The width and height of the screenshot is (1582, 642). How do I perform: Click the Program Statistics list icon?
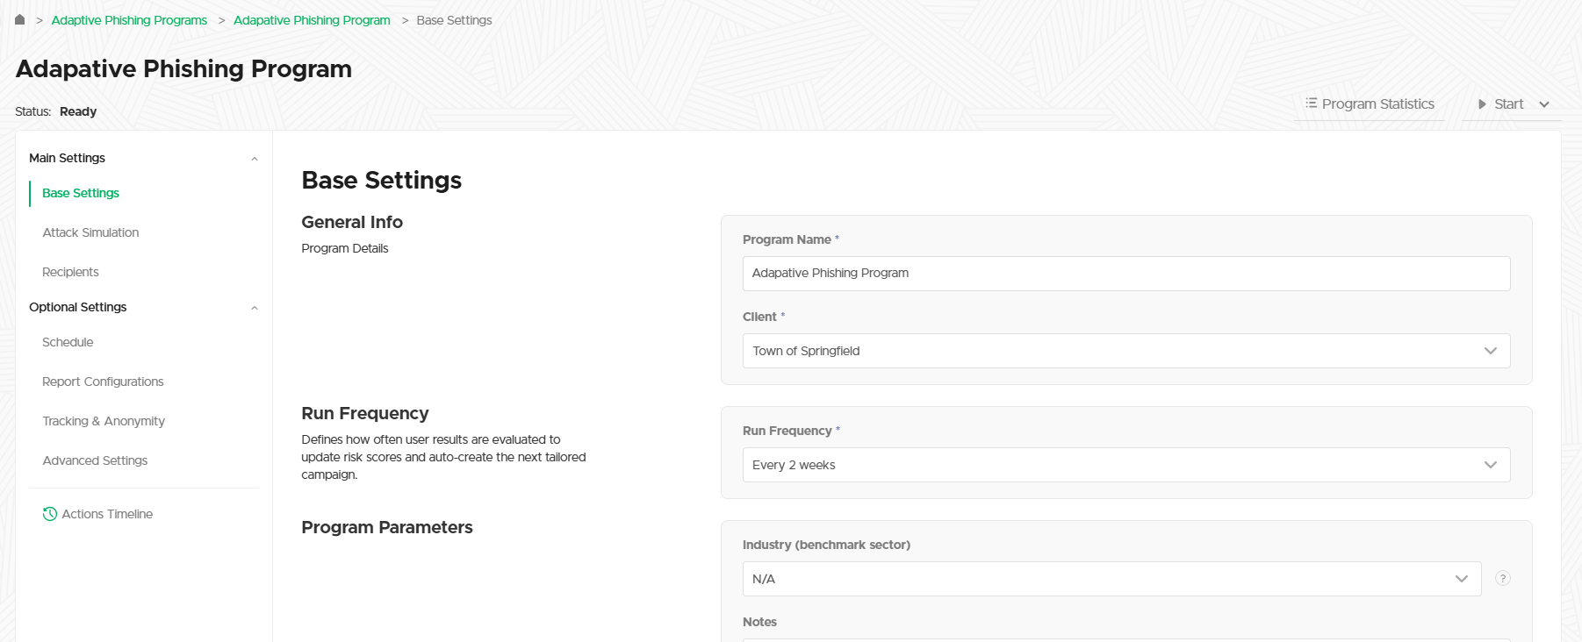[1311, 103]
